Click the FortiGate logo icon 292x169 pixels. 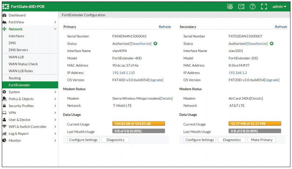tap(6, 7)
